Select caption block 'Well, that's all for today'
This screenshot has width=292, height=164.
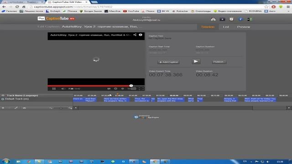coord(260,100)
